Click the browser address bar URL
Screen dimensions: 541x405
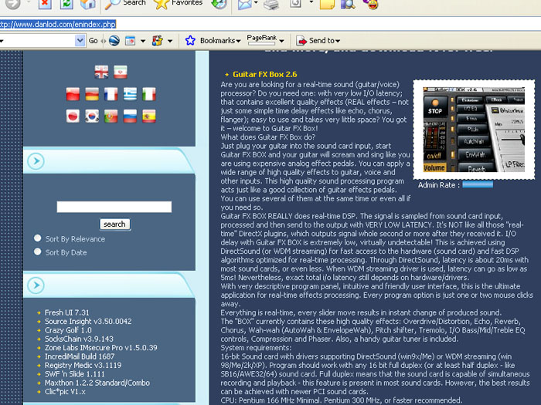58,25
